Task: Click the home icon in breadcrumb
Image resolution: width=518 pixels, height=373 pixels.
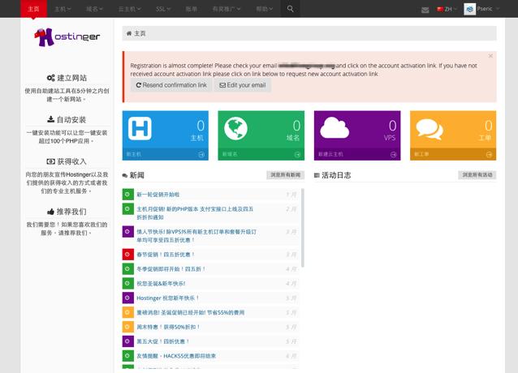Action: click(x=128, y=34)
